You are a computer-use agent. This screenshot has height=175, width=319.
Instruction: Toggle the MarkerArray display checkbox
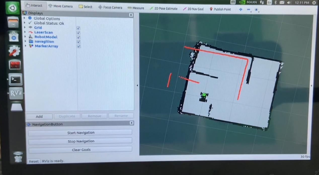[x=79, y=46]
